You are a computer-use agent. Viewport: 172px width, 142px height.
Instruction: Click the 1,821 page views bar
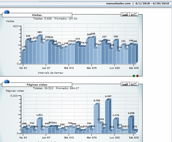pyautogui.click(x=38, y=126)
